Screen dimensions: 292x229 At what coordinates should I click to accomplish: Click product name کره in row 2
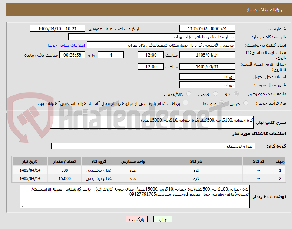pos(196,178)
